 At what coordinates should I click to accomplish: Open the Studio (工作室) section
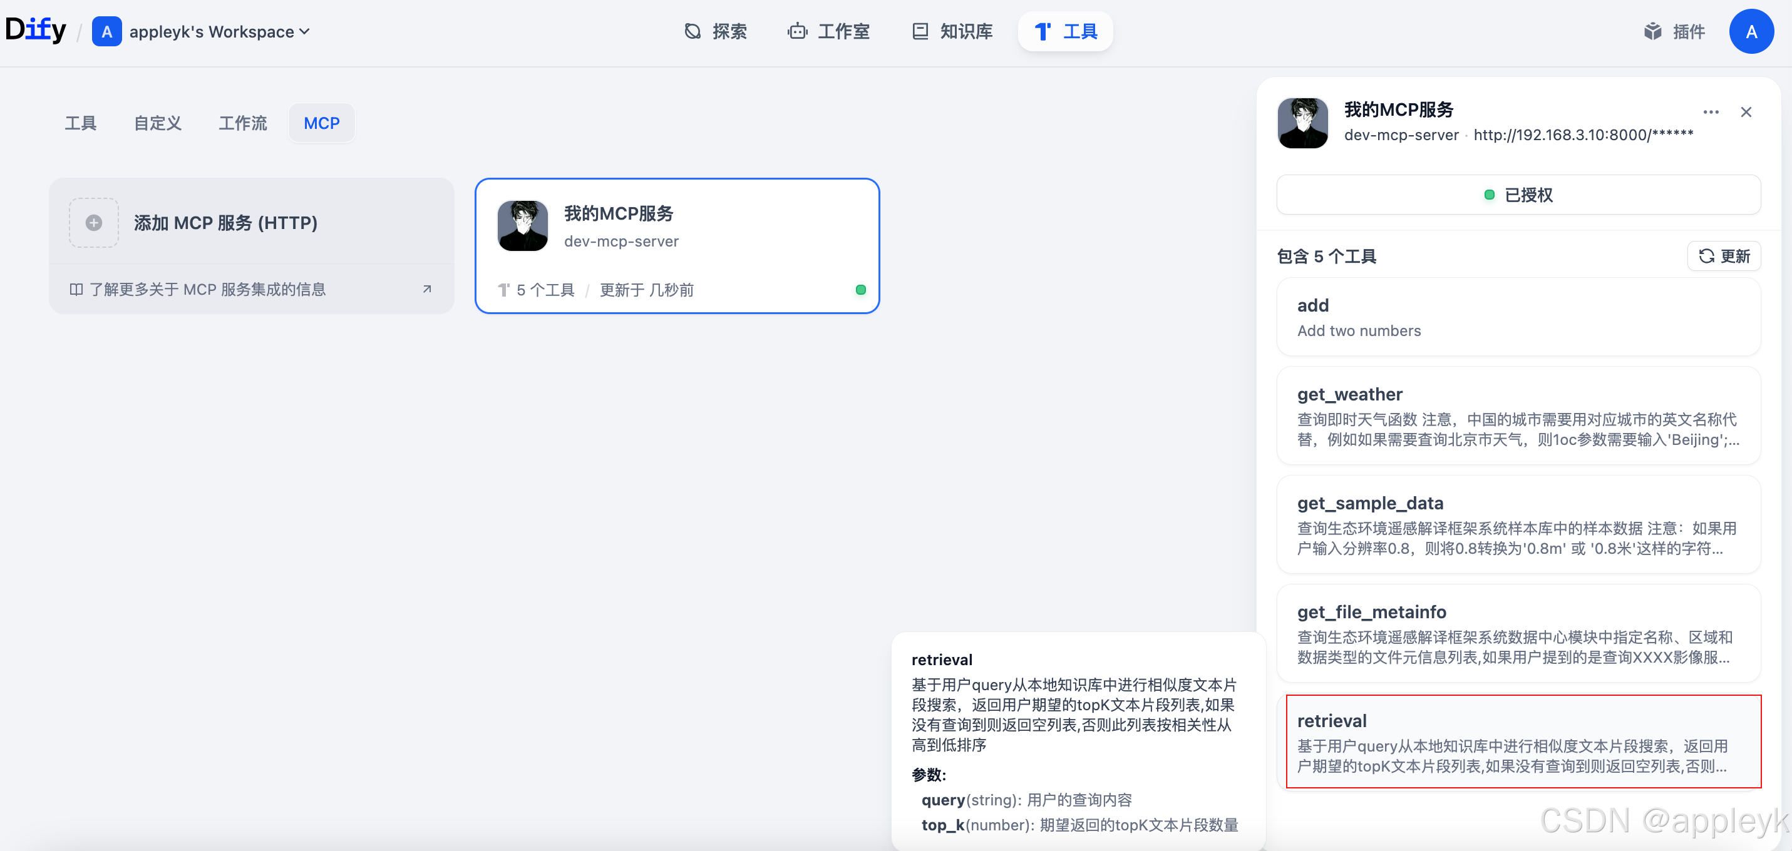pyautogui.click(x=829, y=31)
